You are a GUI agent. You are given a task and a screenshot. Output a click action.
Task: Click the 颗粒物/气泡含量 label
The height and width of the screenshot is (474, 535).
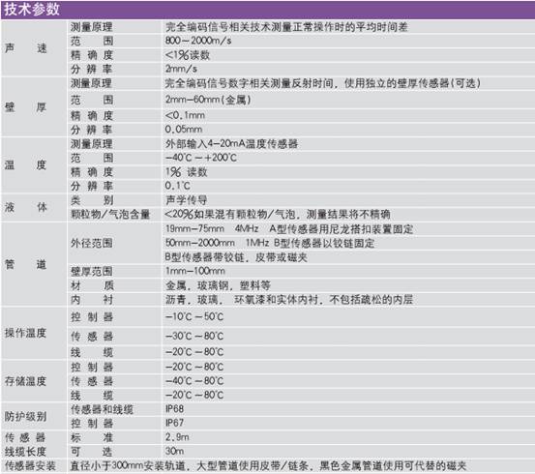click(x=110, y=215)
